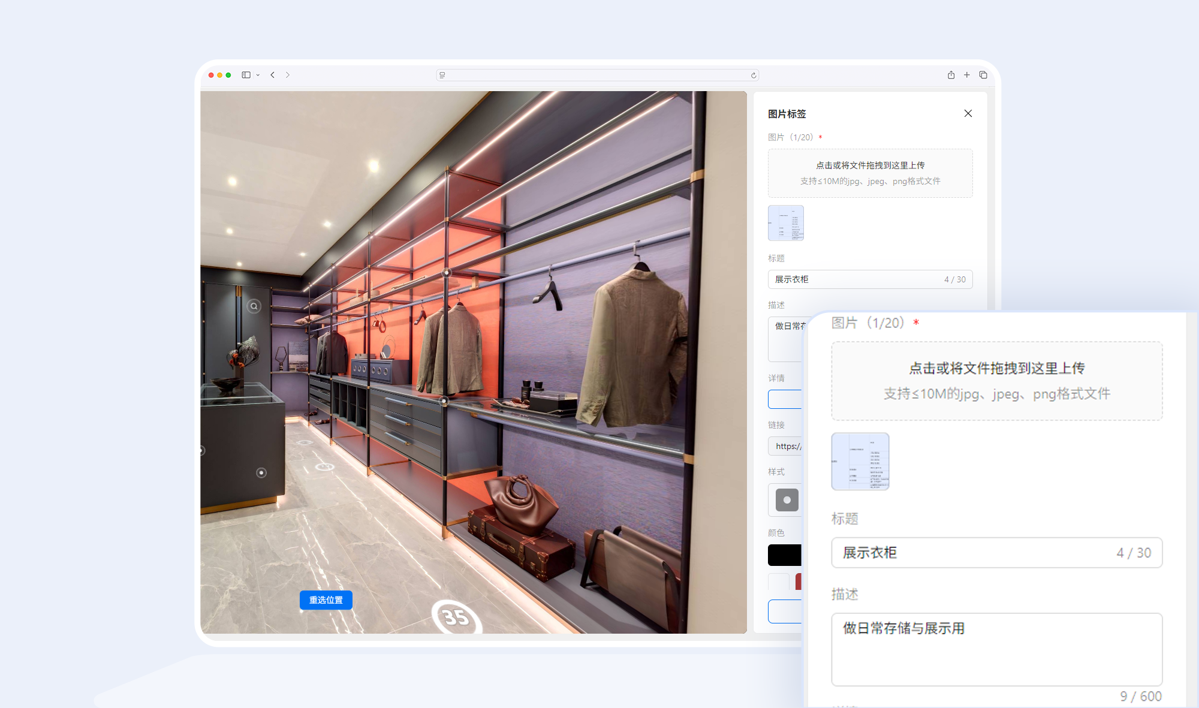Click the reader icon in the address bar
This screenshot has width=1199, height=708.
coord(442,75)
